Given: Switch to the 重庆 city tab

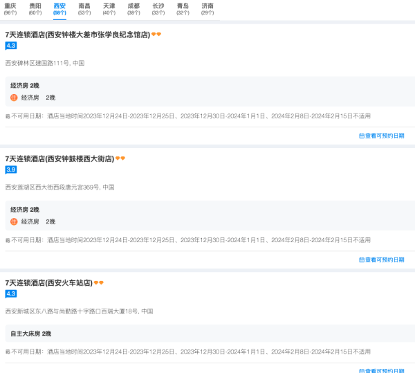Looking at the screenshot, I should click(10, 9).
